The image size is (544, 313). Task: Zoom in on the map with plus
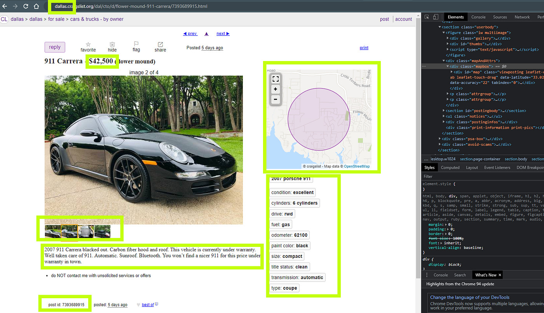[275, 89]
